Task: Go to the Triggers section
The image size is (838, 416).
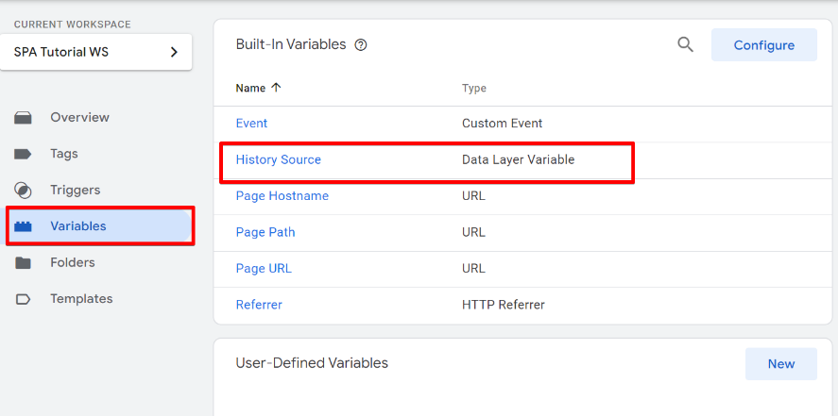Action: (75, 191)
